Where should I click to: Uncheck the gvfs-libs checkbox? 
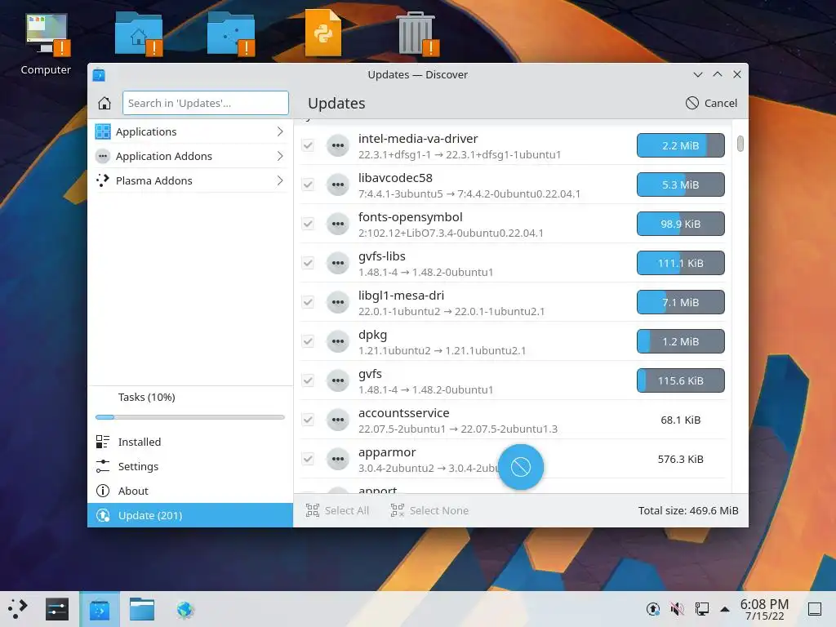(x=308, y=264)
